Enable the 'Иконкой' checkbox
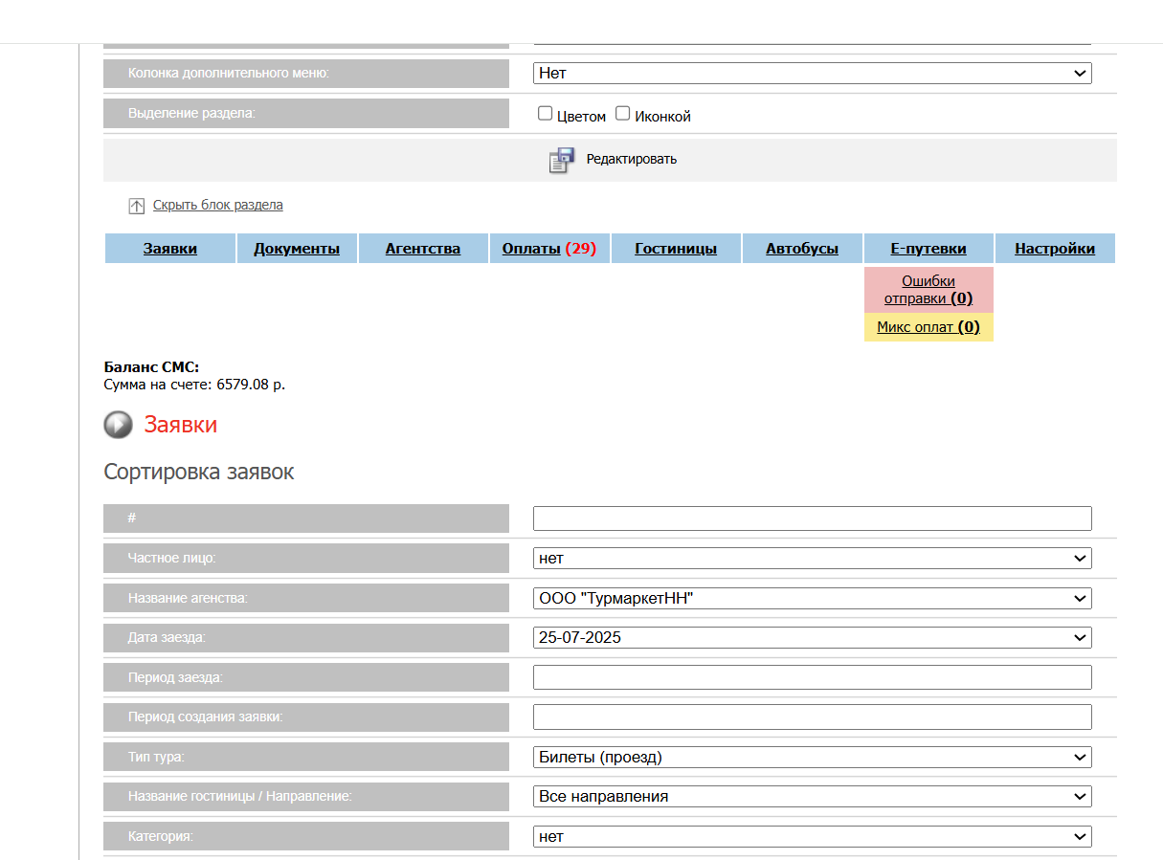 [x=622, y=114]
